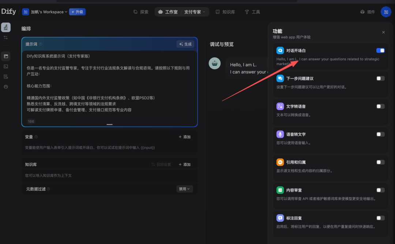Click the 语音转文字 microphone icon
This screenshot has width=395, height=244.
pos(280,134)
